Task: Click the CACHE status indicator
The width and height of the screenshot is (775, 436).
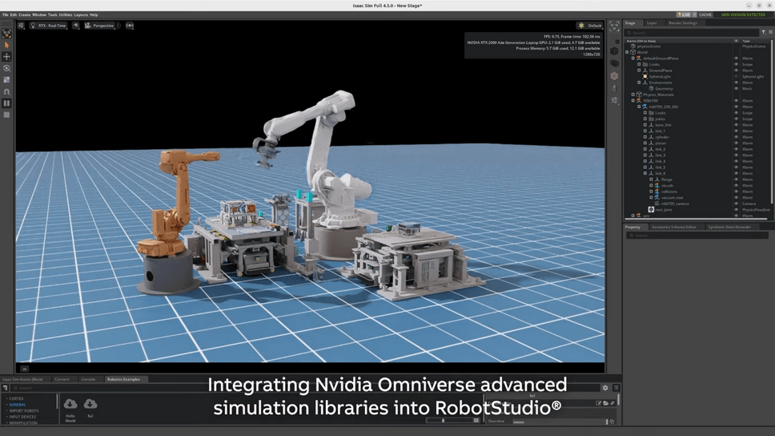Action: click(x=705, y=15)
